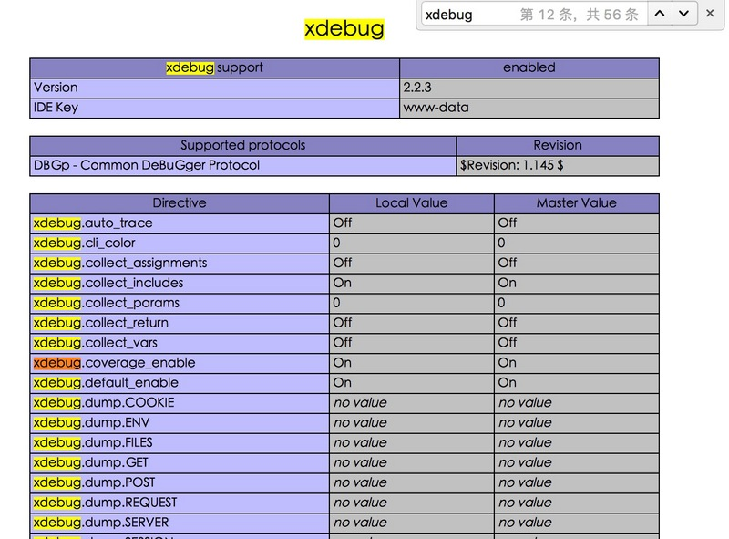Click cli_color master value 0
729x539 pixels.
pos(577,244)
